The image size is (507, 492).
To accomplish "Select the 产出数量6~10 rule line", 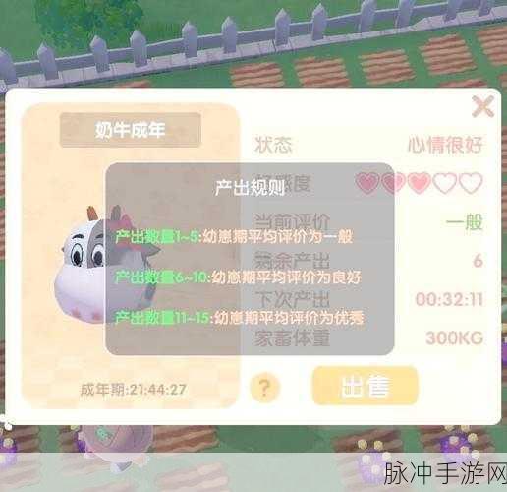I will pos(238,277).
